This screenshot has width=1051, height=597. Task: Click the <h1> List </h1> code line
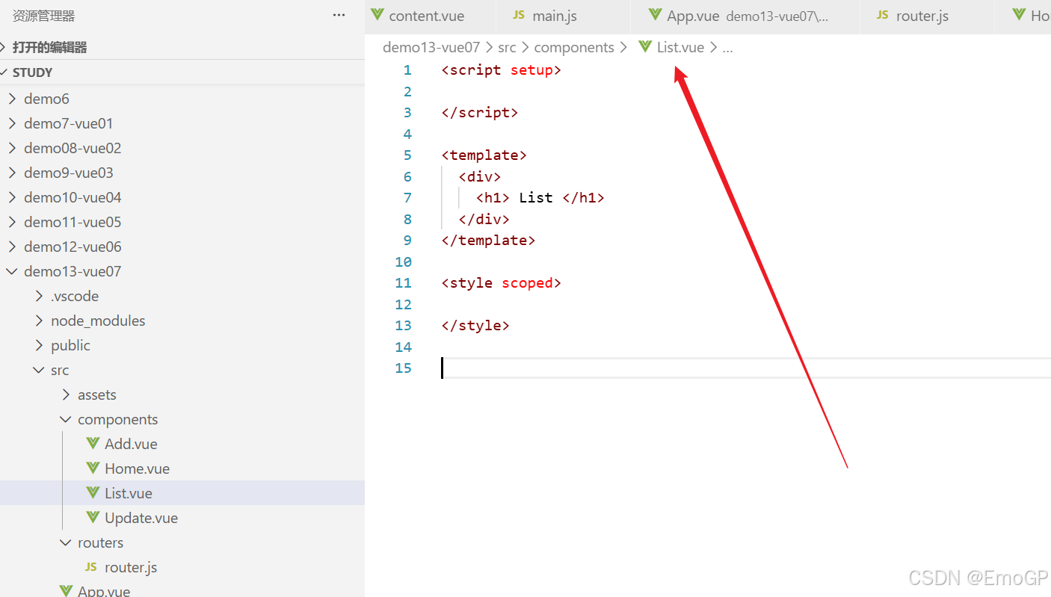pyautogui.click(x=540, y=197)
